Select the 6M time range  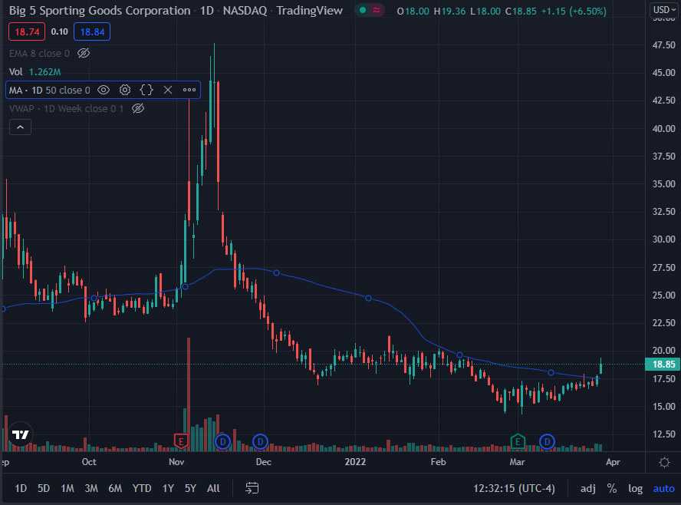115,488
